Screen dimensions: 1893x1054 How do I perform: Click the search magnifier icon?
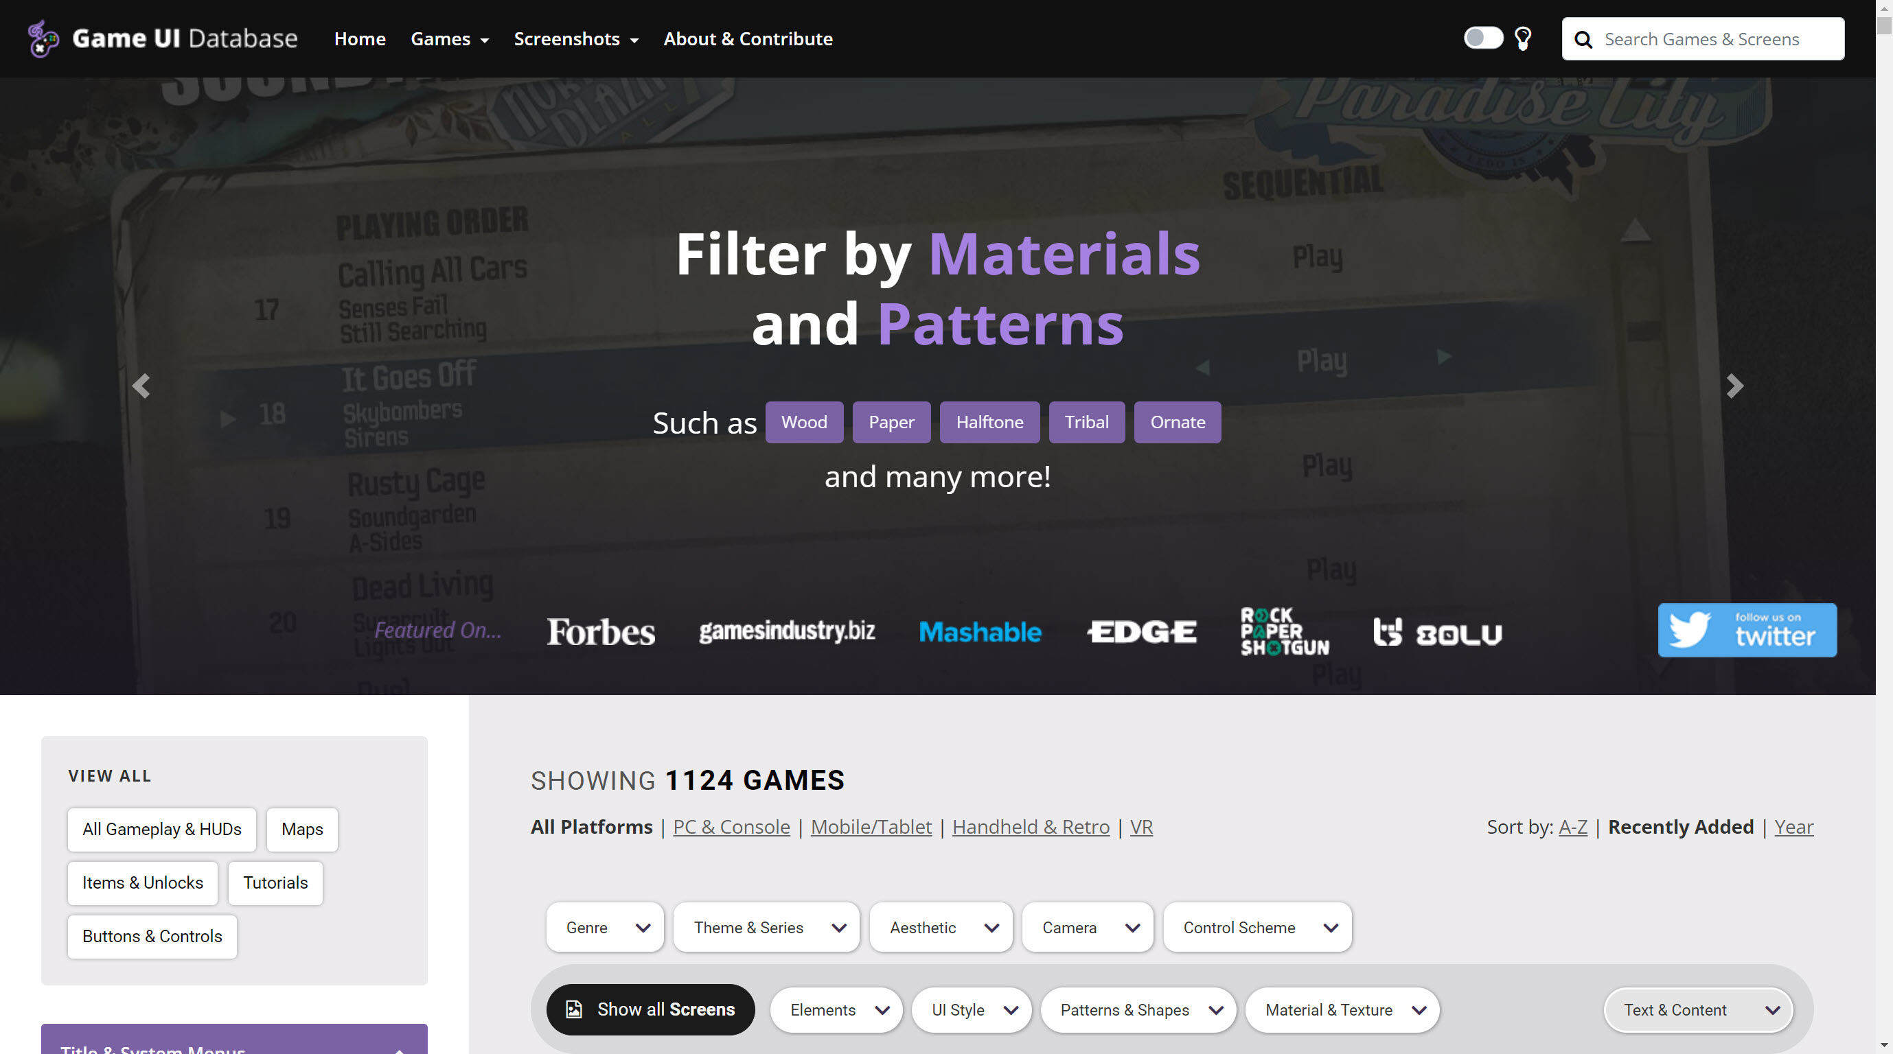(1583, 40)
